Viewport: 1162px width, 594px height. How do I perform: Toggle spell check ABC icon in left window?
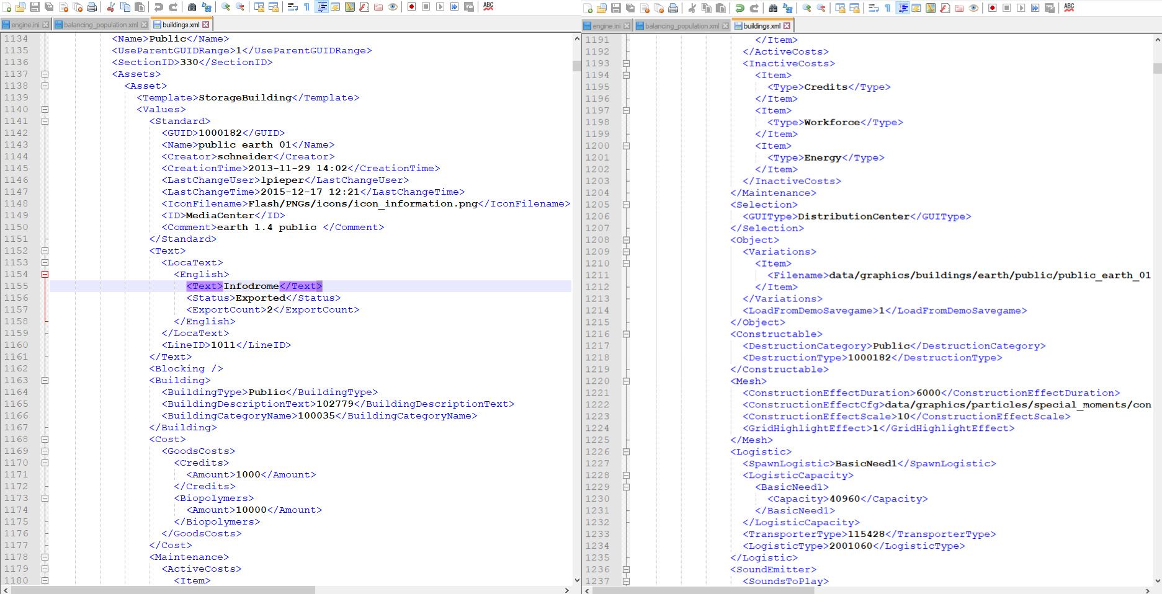click(488, 6)
